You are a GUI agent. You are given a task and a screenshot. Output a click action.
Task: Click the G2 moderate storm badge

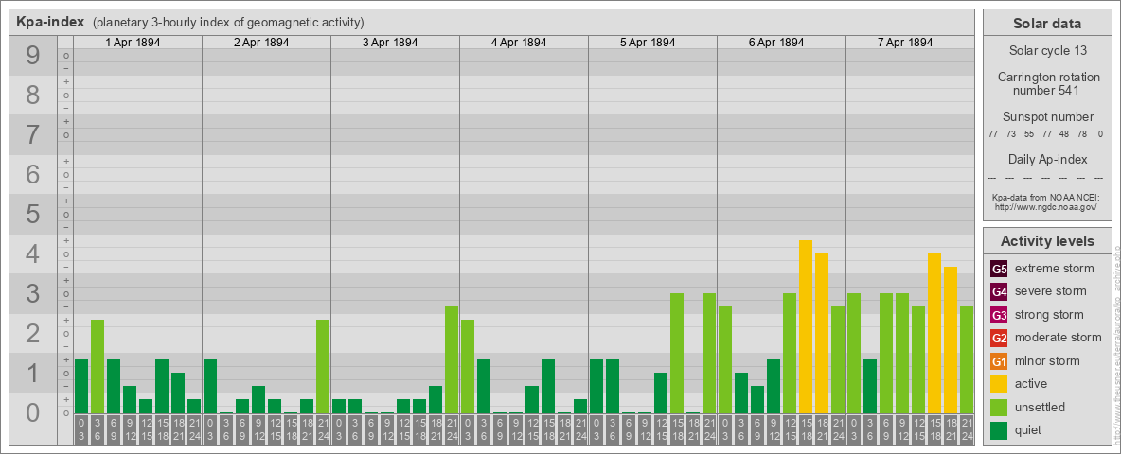pyautogui.click(x=999, y=338)
